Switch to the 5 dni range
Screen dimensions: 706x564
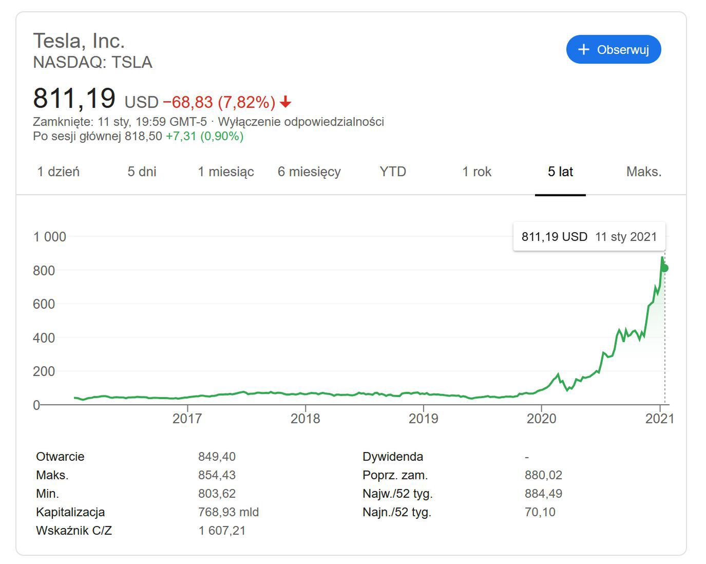pos(142,172)
